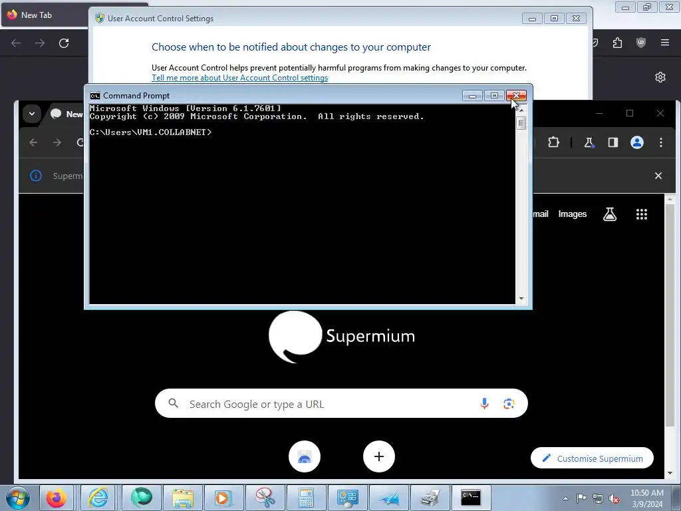The width and height of the screenshot is (681, 511).
Task: Open Action Center flag in tray
Action: point(581,498)
